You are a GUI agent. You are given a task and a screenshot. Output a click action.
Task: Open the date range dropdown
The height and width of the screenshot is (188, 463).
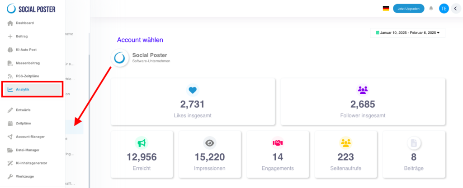(407, 32)
